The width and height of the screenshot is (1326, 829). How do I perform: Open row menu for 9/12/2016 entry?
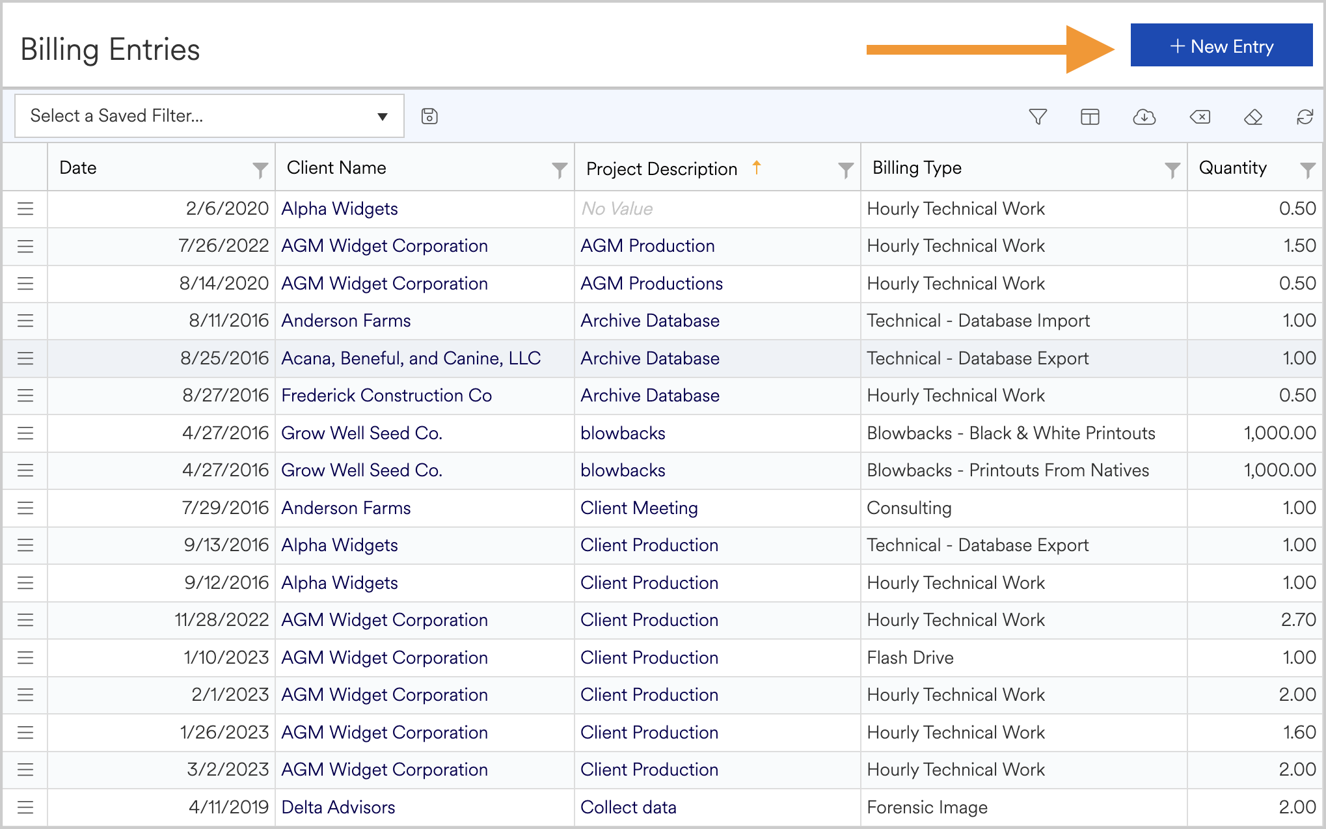point(25,583)
